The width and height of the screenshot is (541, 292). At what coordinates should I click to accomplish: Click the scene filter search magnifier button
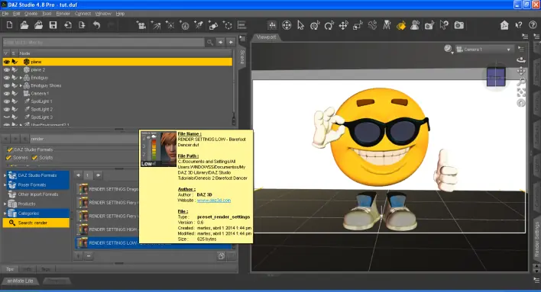point(210,43)
